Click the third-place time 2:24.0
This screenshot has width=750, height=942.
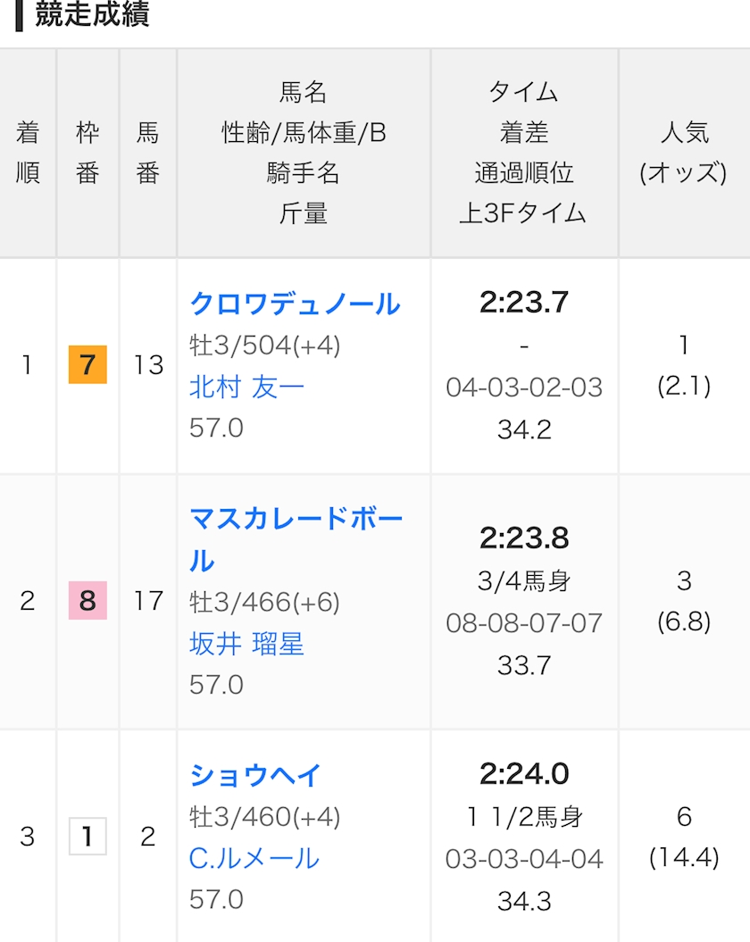coord(524,773)
